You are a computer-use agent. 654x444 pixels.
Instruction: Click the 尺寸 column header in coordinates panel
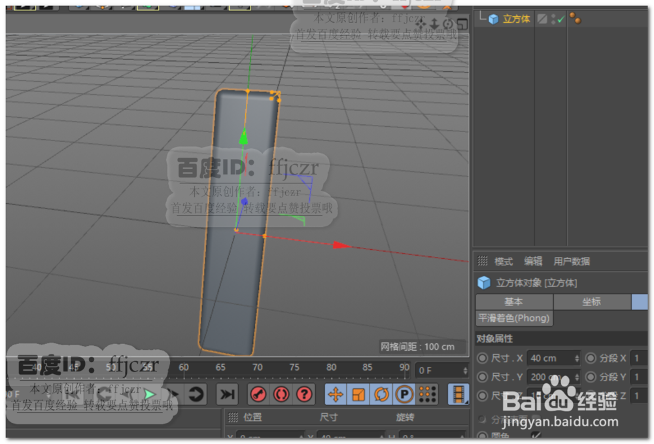coord(329,417)
